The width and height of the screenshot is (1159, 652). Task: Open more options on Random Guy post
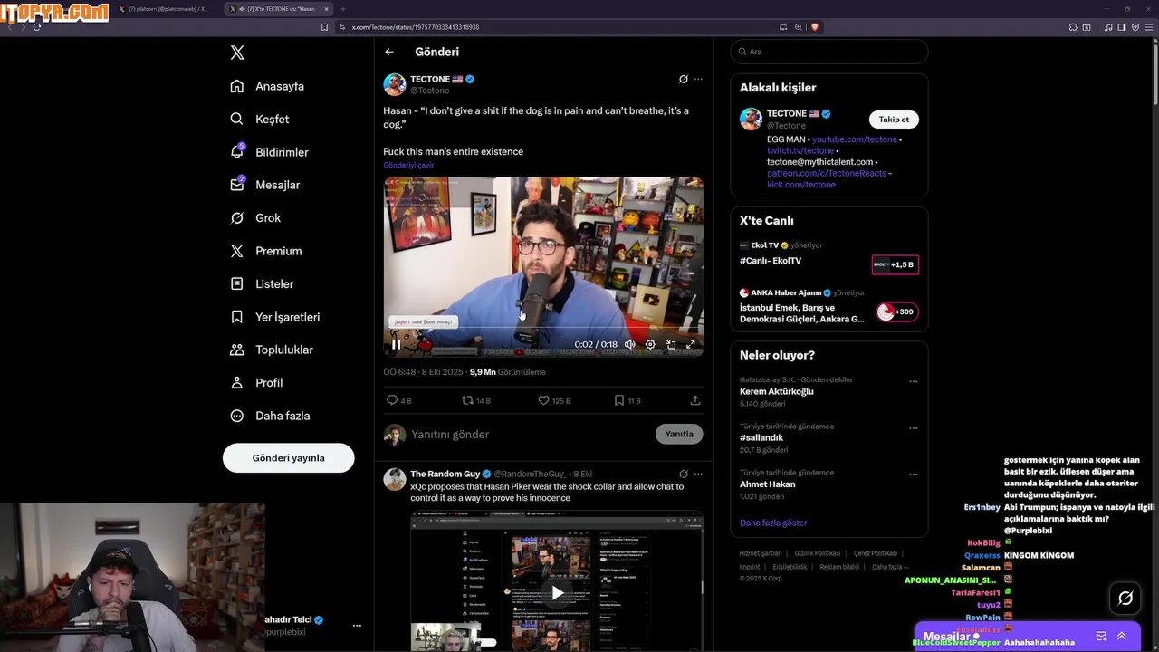point(698,474)
